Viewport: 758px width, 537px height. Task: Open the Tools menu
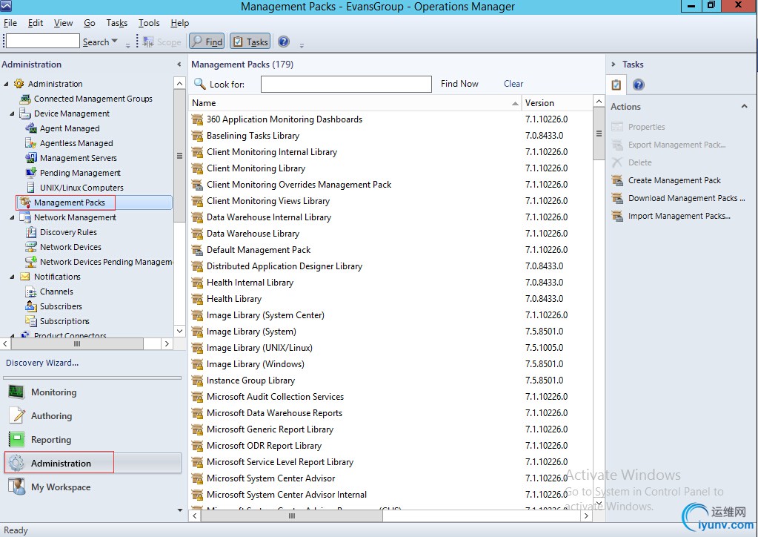(x=149, y=23)
